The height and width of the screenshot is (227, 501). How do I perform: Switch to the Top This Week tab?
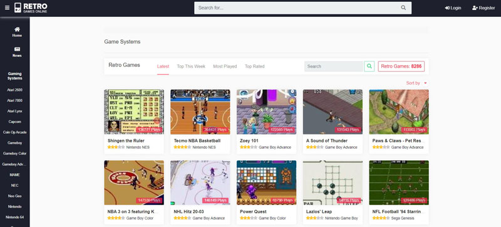191,66
